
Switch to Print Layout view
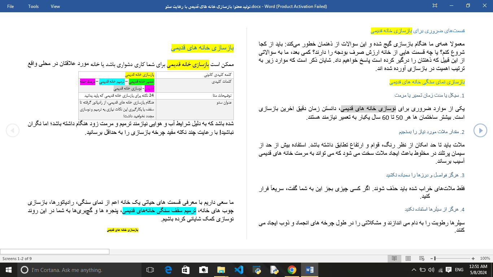click(408, 258)
